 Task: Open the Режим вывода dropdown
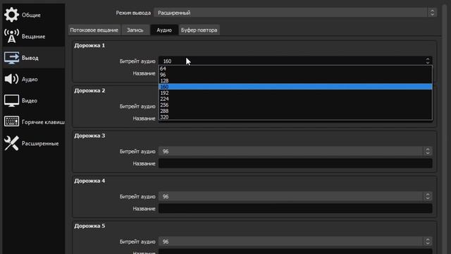coord(295,13)
